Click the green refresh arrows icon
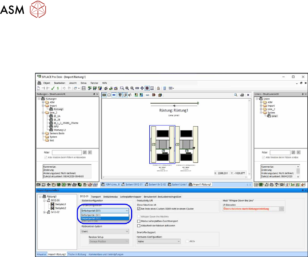This screenshot has width=308, height=257. (58, 88)
